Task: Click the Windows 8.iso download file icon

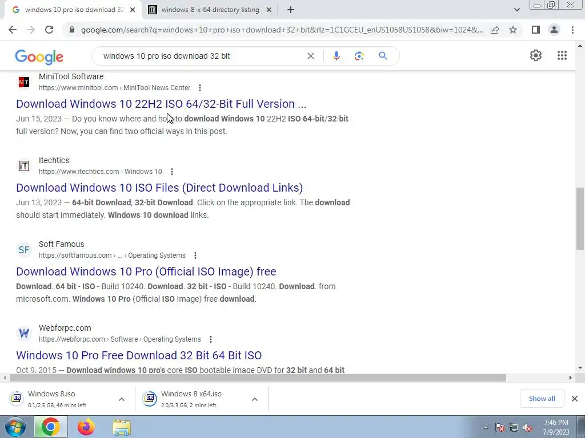Action: coord(17,399)
